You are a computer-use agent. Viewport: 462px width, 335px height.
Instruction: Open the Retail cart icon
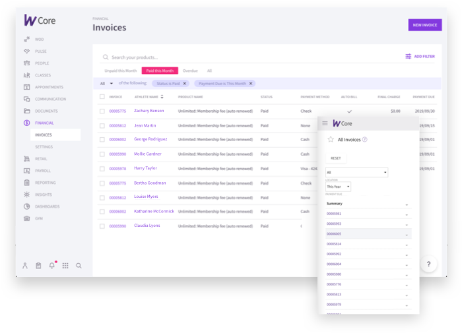27,159
